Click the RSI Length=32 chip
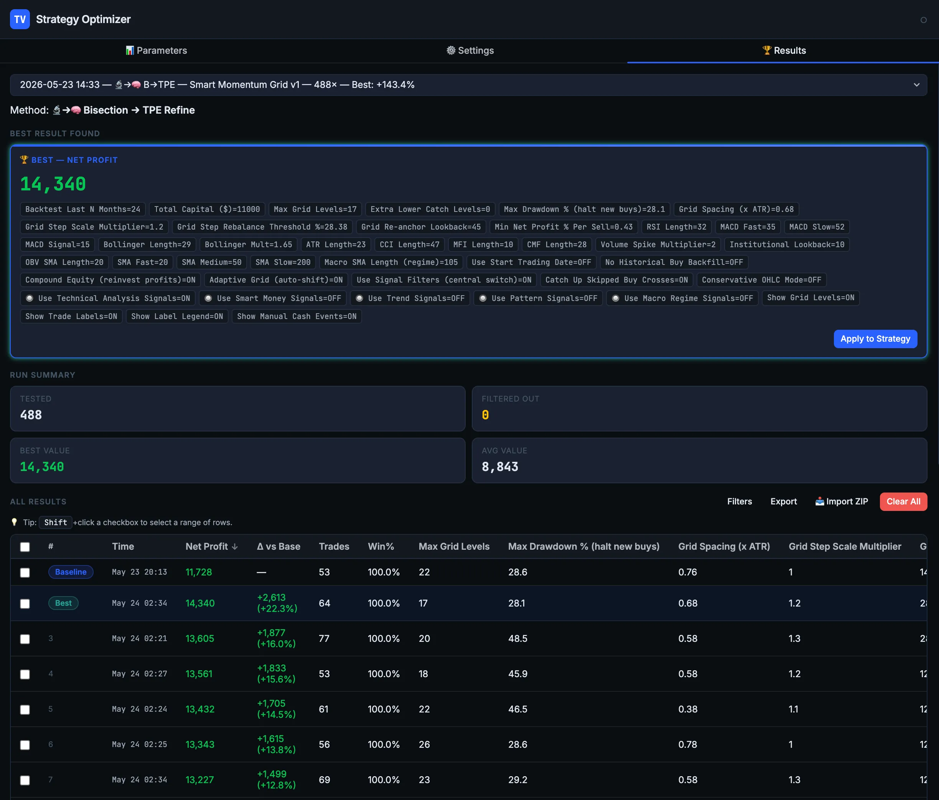Image resolution: width=939 pixels, height=800 pixels. (x=676, y=227)
